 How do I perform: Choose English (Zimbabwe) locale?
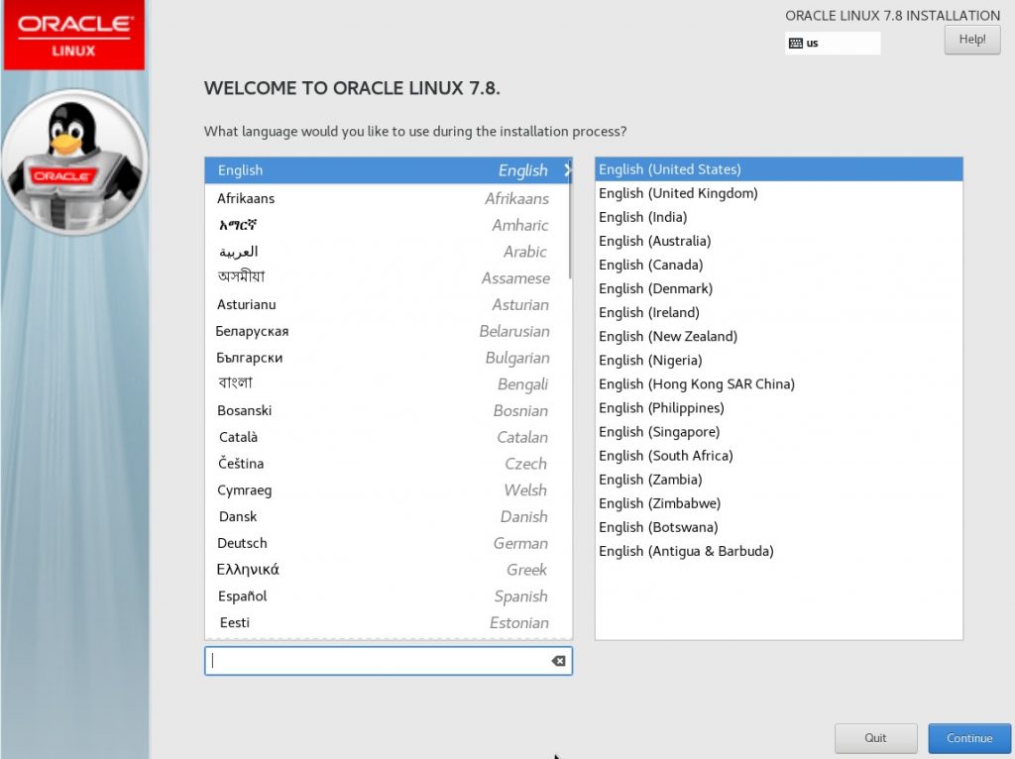pyautogui.click(x=779, y=504)
